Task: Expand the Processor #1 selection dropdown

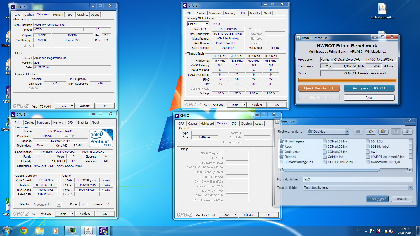Action: pos(59,204)
